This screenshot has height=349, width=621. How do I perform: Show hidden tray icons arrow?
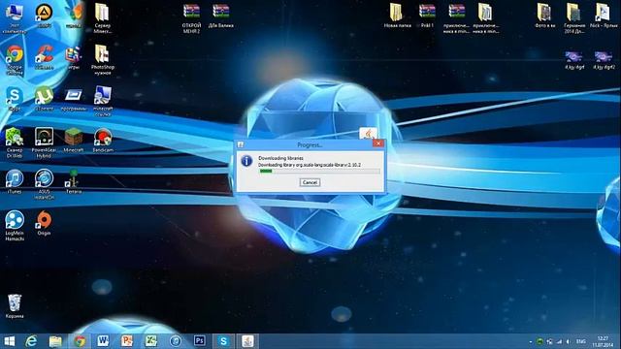coord(531,342)
